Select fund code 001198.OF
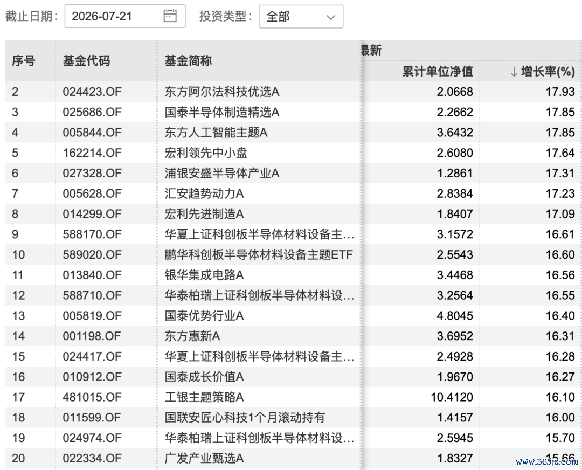This screenshot has height=470, width=582. point(92,337)
